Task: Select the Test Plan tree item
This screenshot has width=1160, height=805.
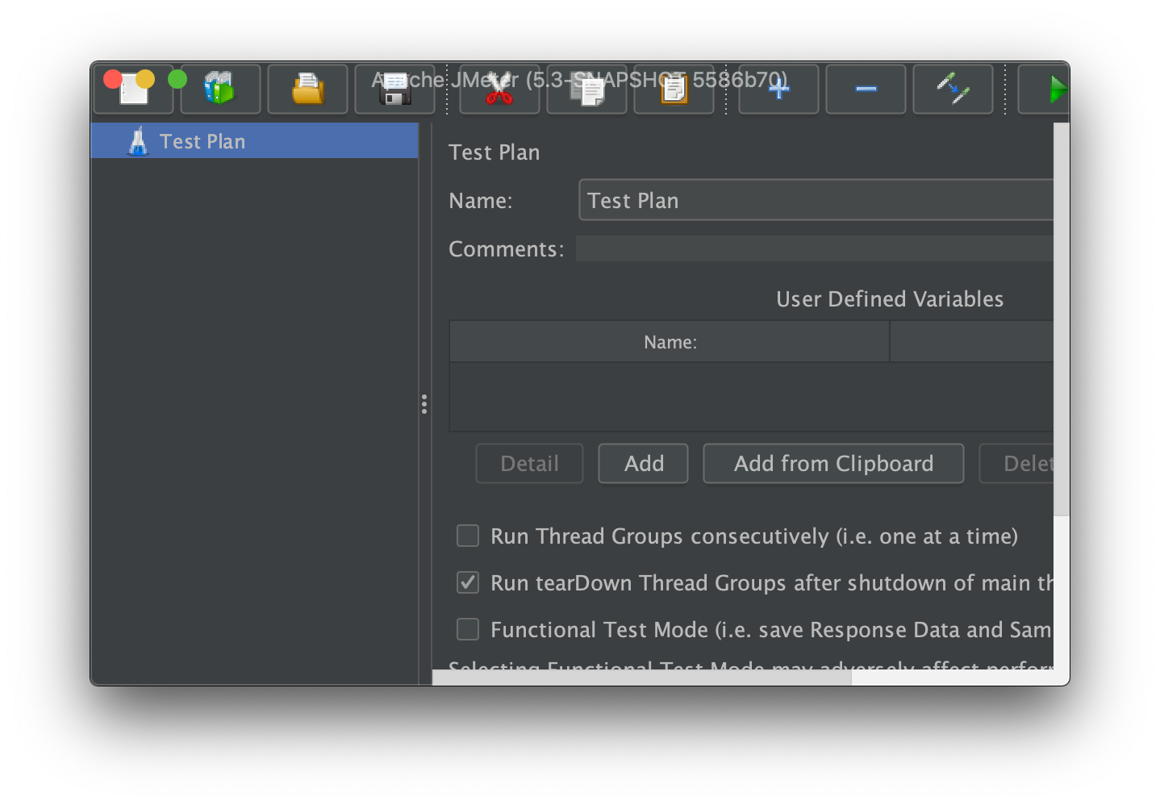Action: 202,140
